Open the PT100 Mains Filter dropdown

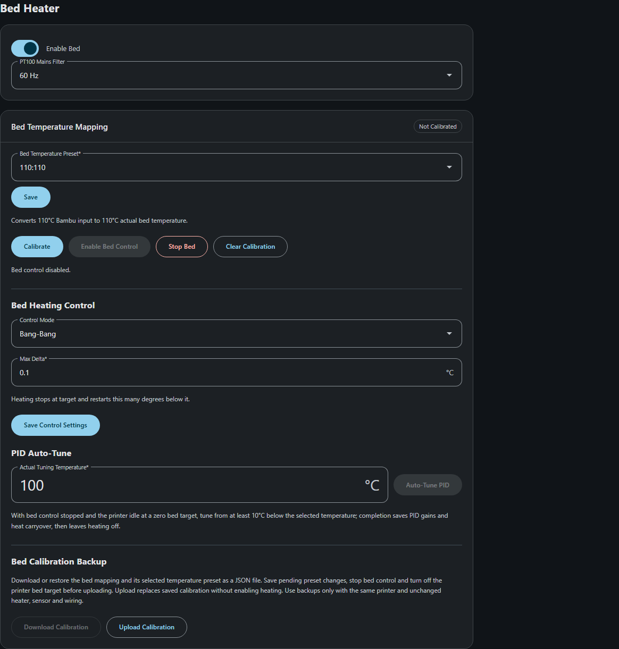click(236, 75)
